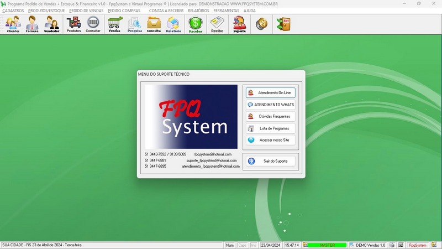Open the Vendedor toolbar icon
This screenshot has width=442, height=249.
point(51,24)
